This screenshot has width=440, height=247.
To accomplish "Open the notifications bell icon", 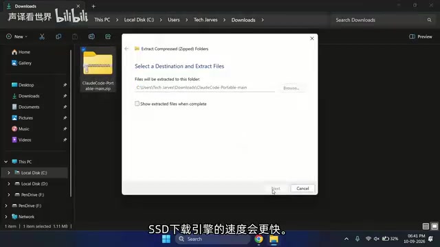I will coord(431,239).
